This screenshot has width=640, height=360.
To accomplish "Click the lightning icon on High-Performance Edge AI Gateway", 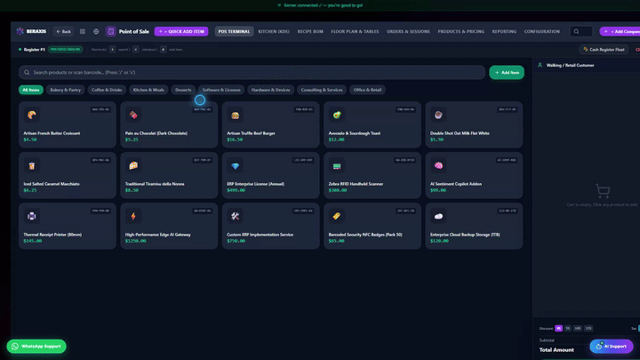I will 133,216.
